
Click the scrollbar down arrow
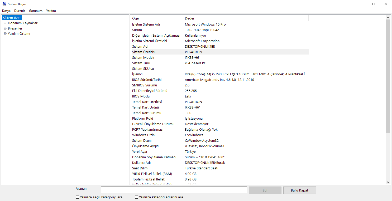[x=388, y=182]
